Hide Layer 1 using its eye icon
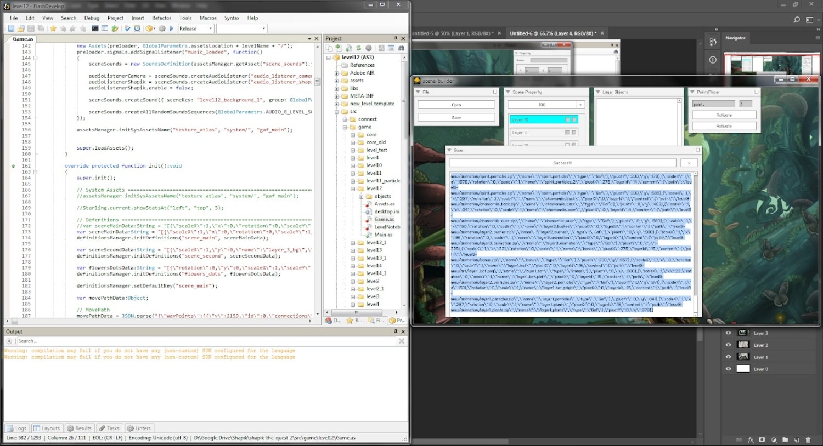This screenshot has width=823, height=446. (x=728, y=357)
